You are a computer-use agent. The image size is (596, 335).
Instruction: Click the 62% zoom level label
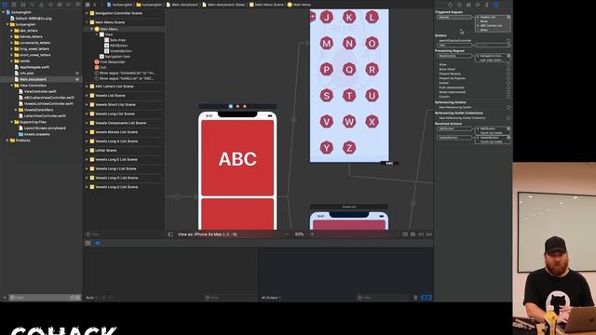point(300,234)
